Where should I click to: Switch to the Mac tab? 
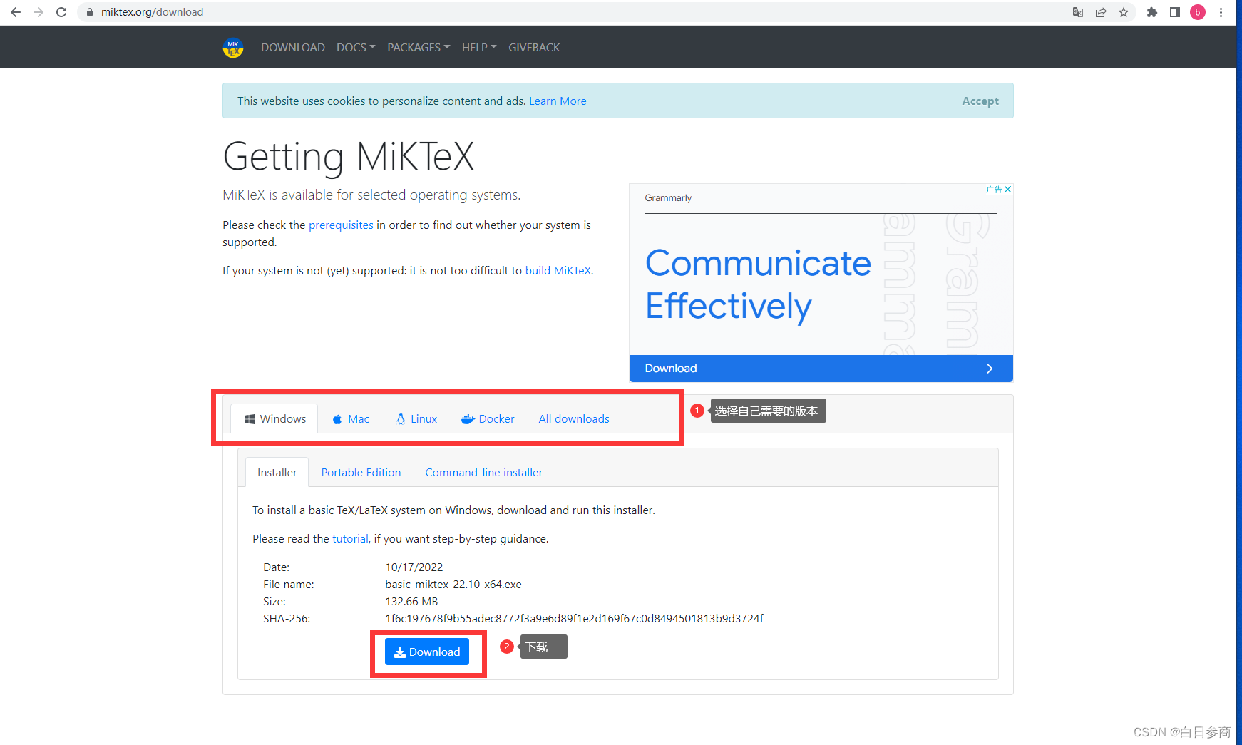351,419
